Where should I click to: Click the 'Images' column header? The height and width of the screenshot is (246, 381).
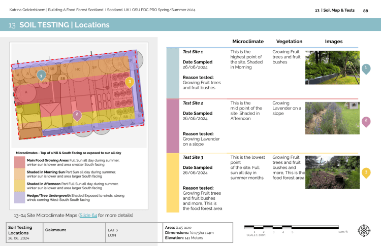point(334,42)
